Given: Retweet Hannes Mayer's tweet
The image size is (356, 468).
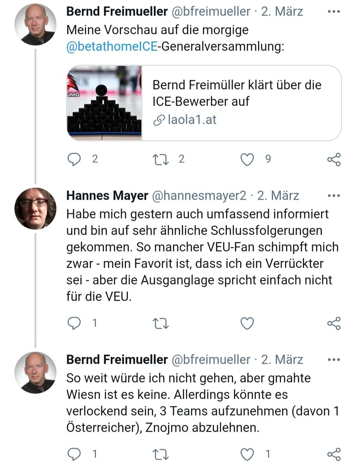Looking at the screenshot, I should click(x=159, y=323).
